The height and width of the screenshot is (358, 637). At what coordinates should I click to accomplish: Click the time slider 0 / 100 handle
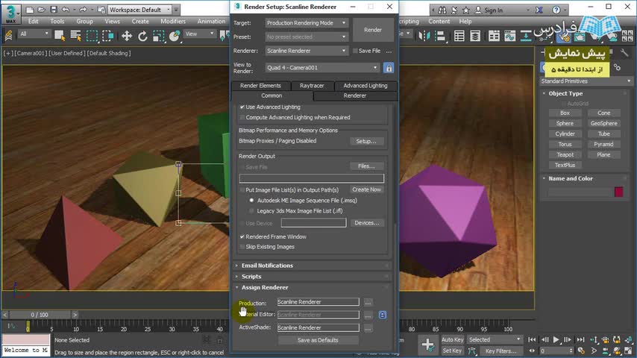point(40,315)
